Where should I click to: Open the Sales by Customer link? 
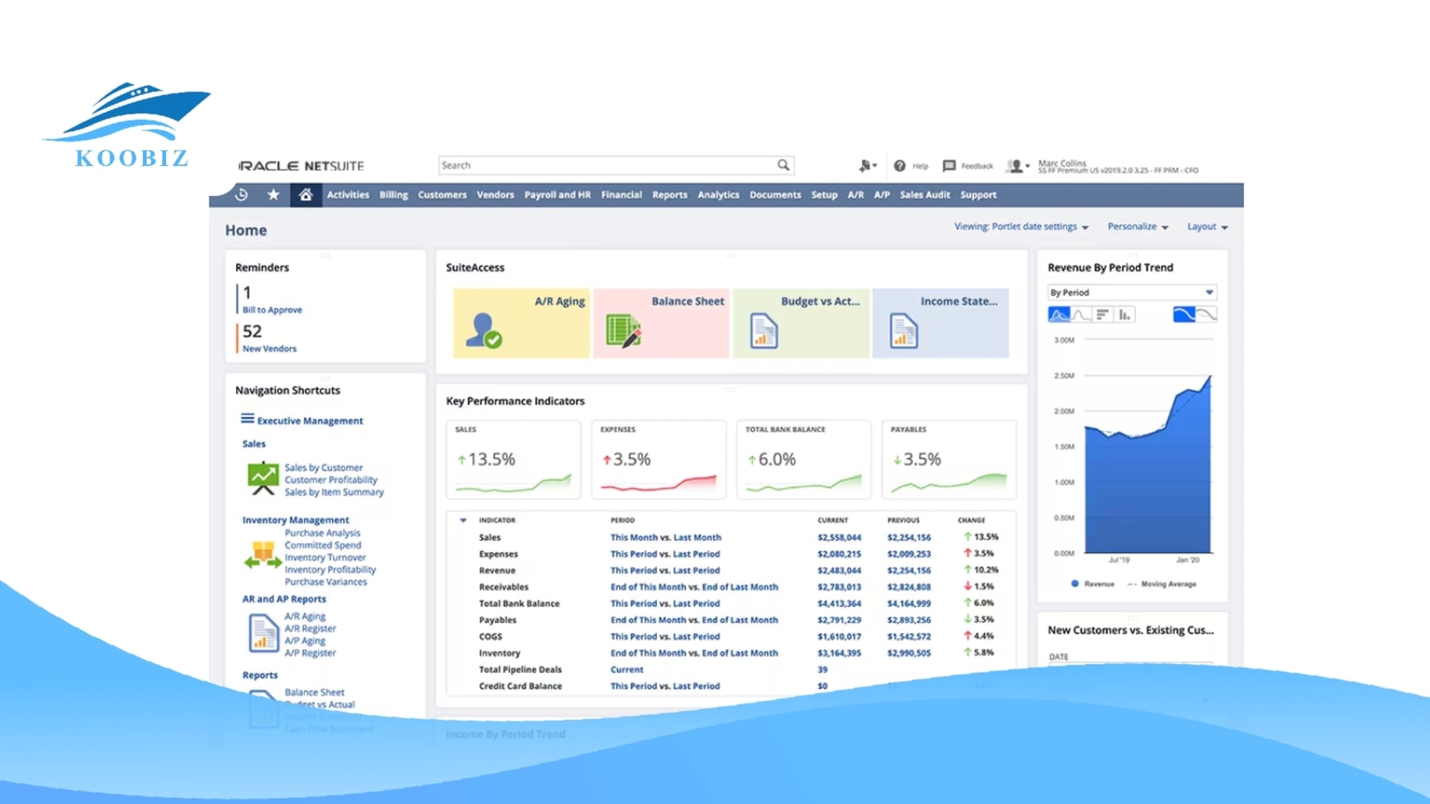coord(323,467)
